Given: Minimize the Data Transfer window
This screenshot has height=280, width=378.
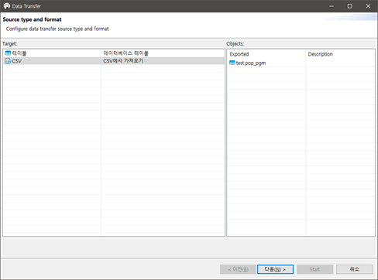Looking at the screenshot, I should click(x=332, y=6).
